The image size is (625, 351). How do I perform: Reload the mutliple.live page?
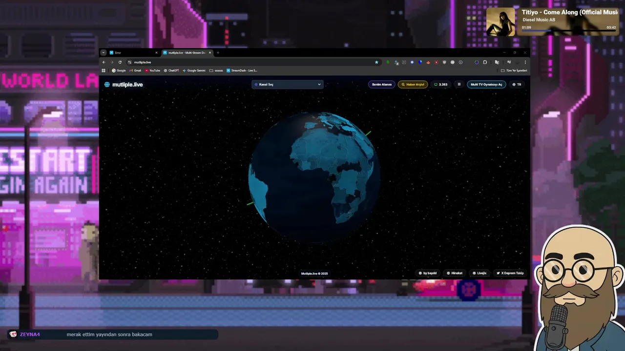120,62
